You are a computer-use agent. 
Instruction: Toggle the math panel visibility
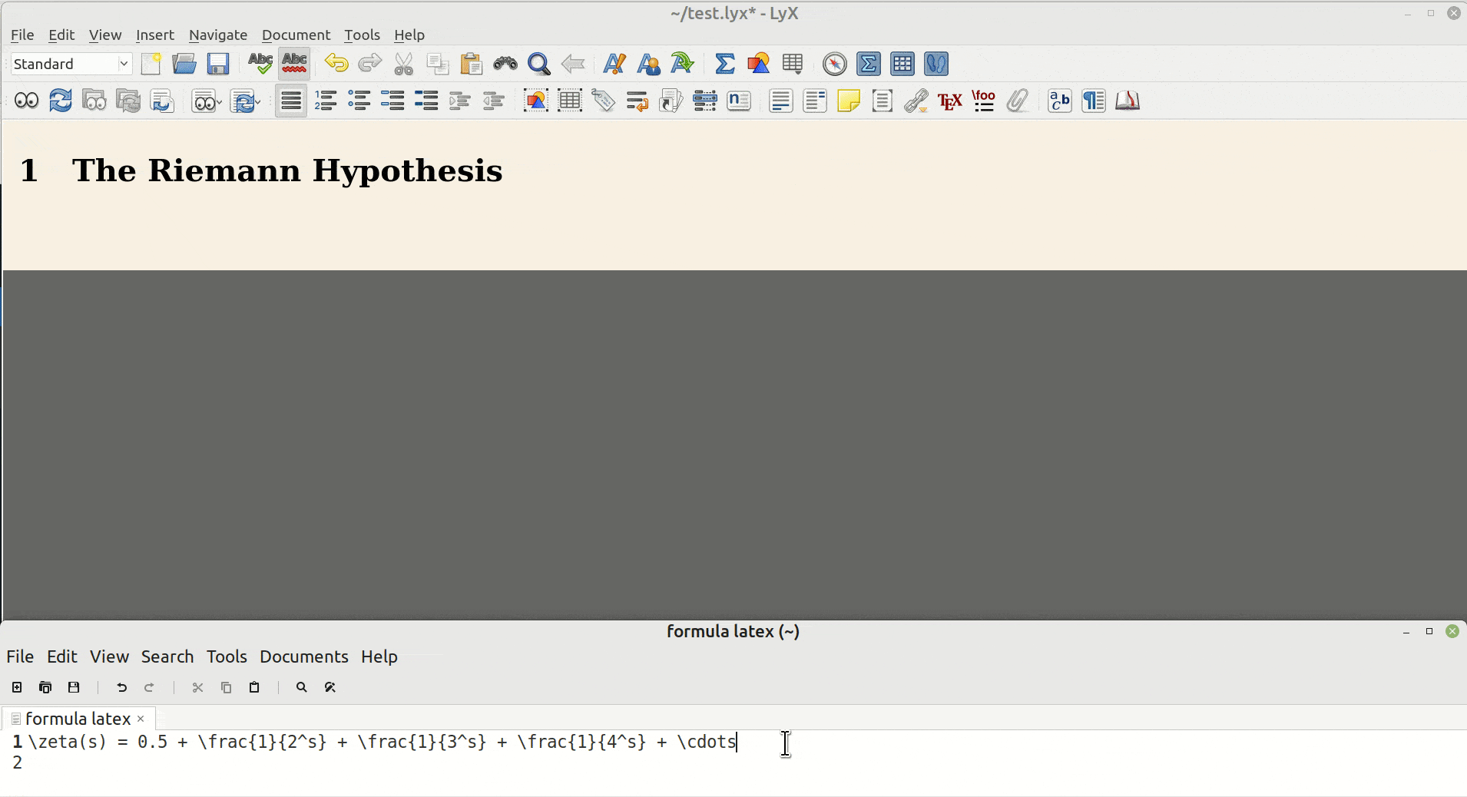[869, 64]
